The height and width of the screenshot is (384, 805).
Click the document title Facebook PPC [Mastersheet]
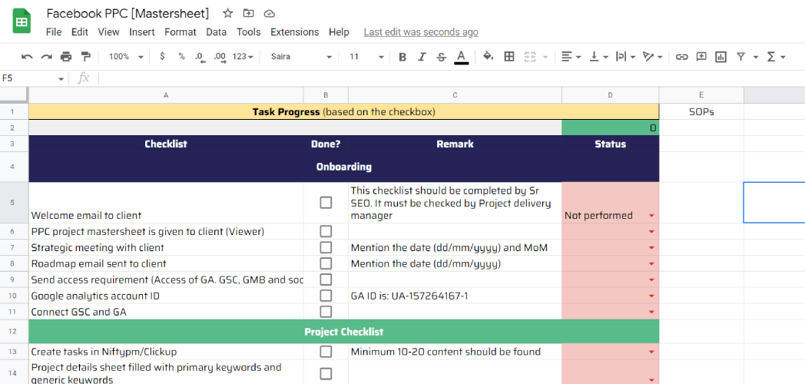128,13
